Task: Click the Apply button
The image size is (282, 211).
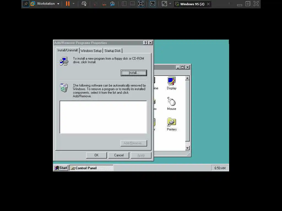Action: point(141,155)
